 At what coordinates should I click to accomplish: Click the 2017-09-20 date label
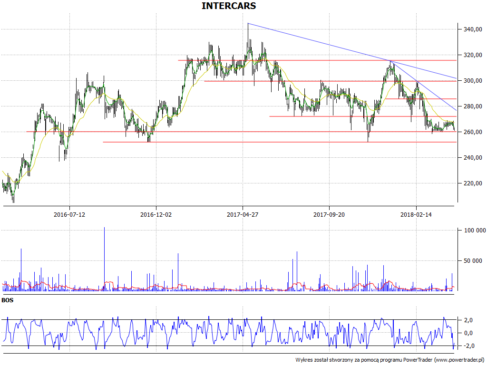329,214
